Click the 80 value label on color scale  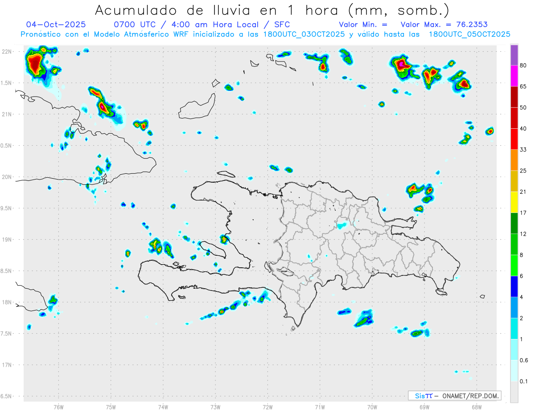pyautogui.click(x=524, y=65)
